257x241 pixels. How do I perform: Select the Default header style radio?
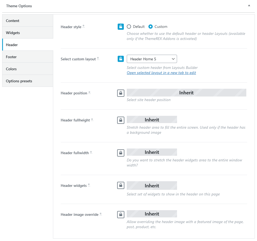(129, 27)
